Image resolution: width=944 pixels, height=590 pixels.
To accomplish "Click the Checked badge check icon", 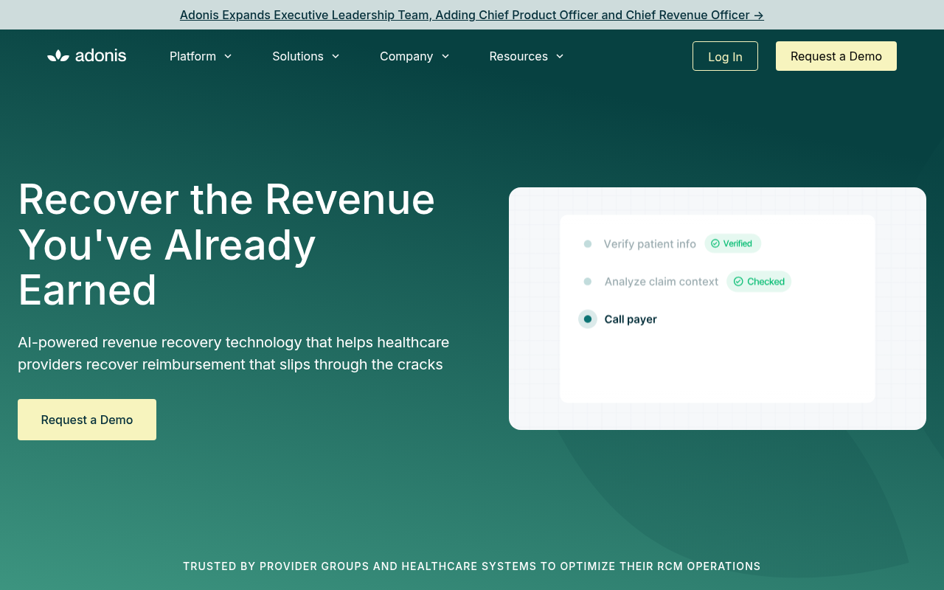I will (738, 282).
